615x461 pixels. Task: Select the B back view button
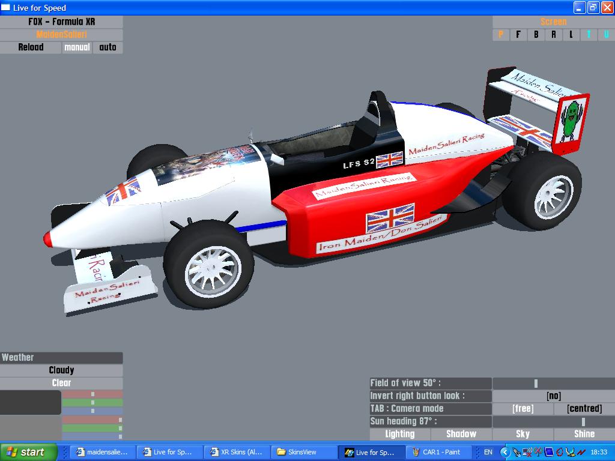coord(536,34)
